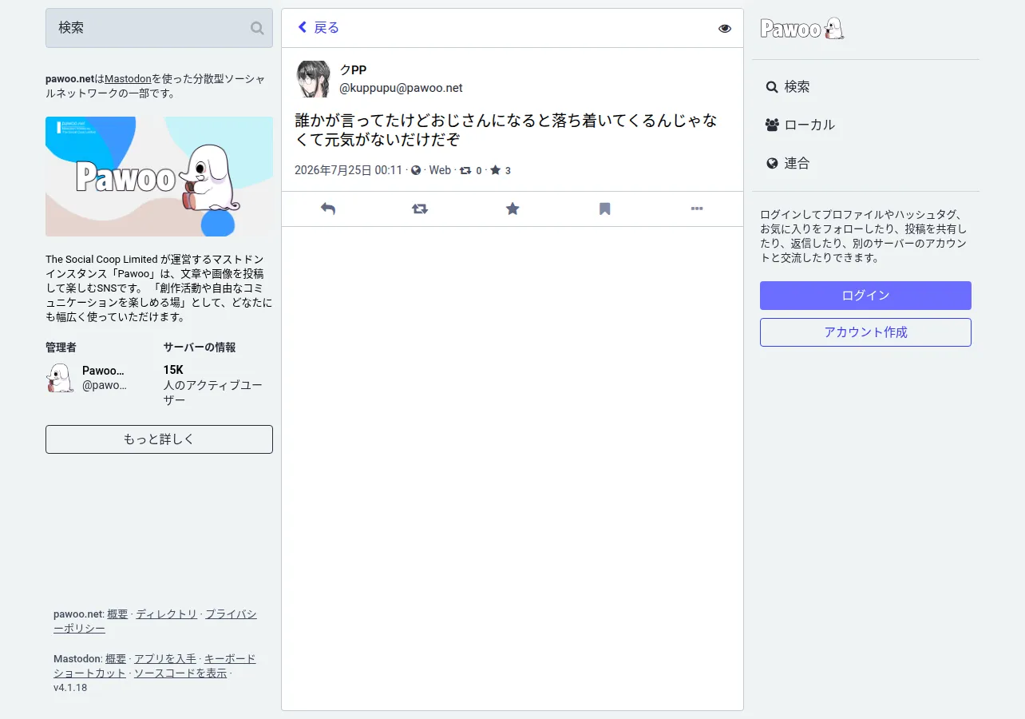Open the favourite count showing 3
1025x719 pixels.
pyautogui.click(x=501, y=170)
